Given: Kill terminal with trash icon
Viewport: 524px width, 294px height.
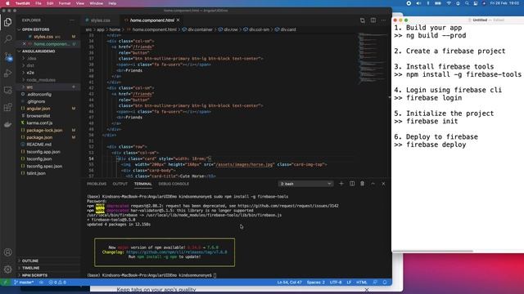Looking at the screenshot, I should pyautogui.click(x=362, y=184).
